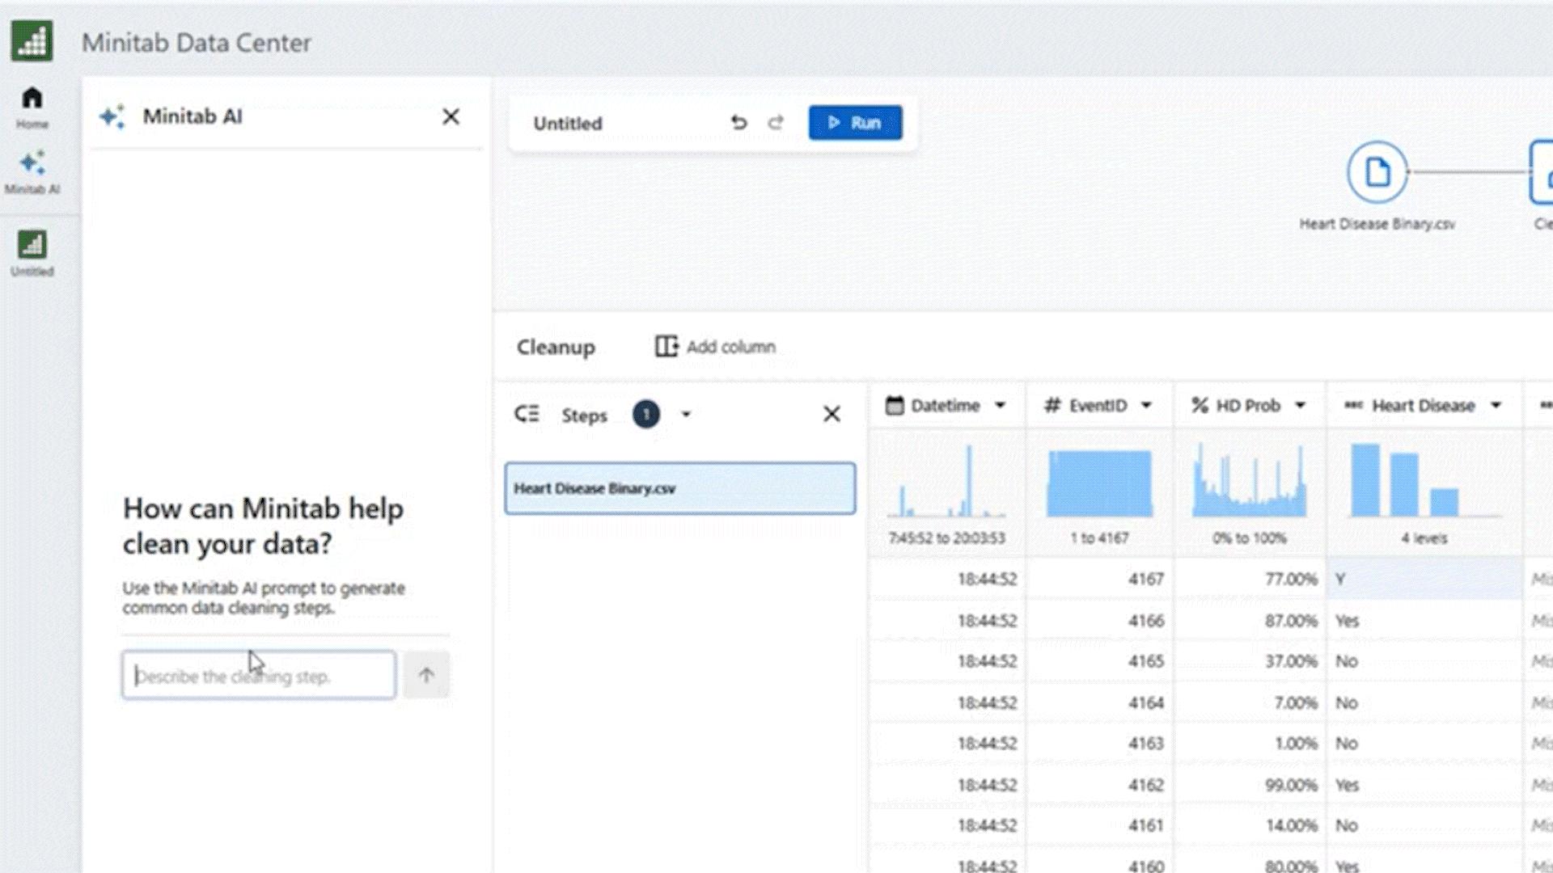
Task: Submit prompt with the up-arrow button
Action: coord(426,676)
